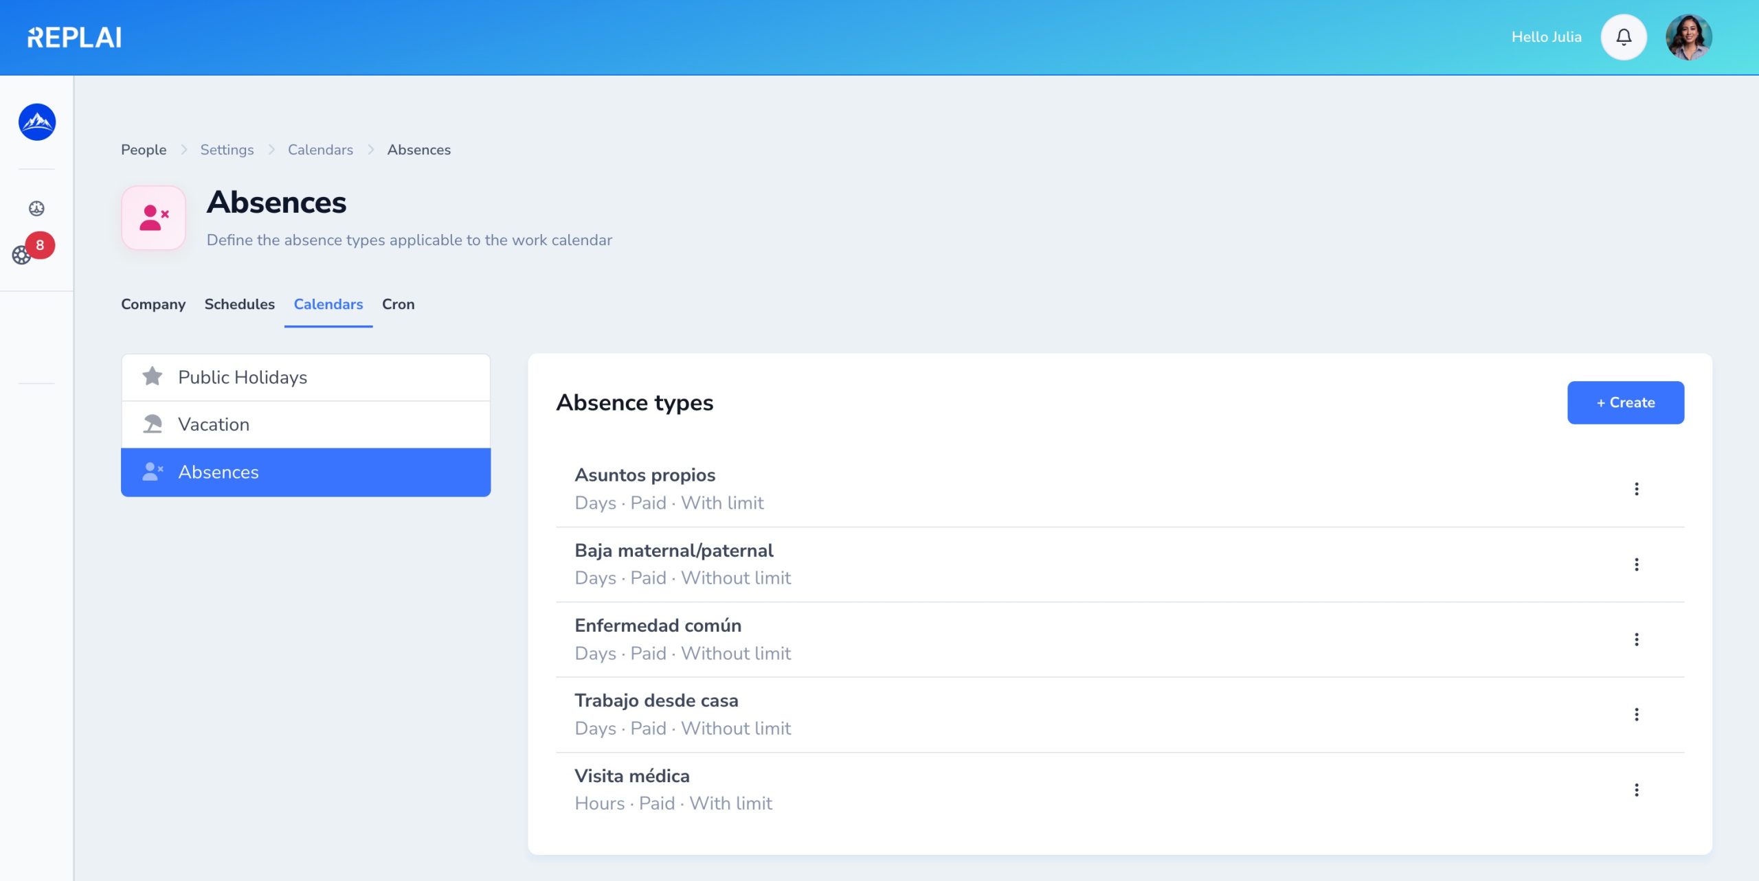Go to People breadcrumb
Image resolution: width=1759 pixels, height=881 pixels.
coord(144,150)
